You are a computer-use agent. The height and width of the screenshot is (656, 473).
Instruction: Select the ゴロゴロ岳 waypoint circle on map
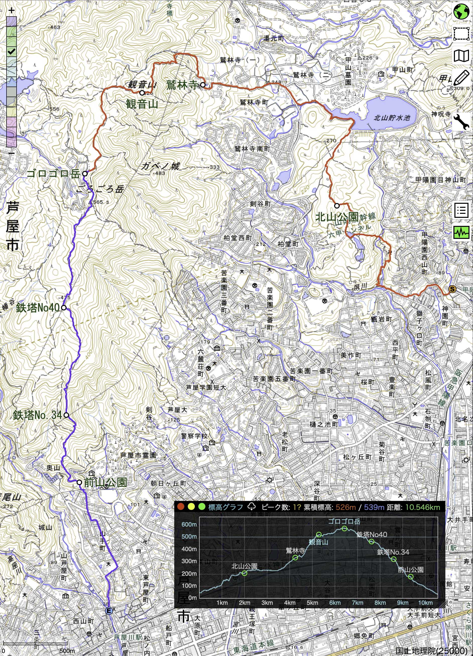(x=85, y=174)
